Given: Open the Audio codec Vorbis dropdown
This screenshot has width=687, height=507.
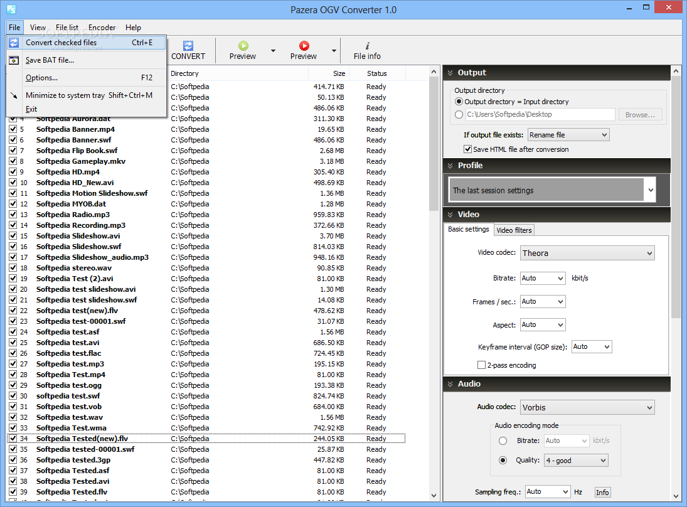Looking at the screenshot, I should [587, 407].
